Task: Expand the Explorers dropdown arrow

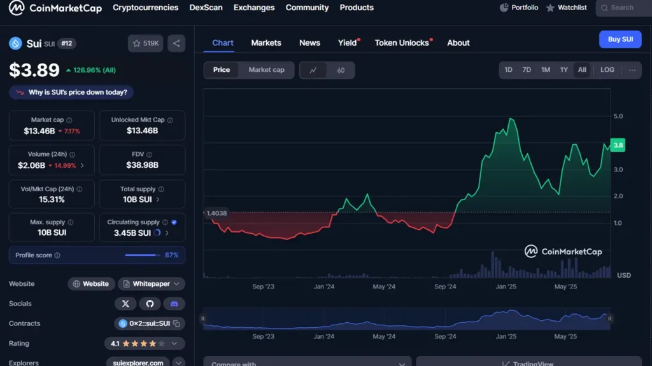Action: (x=178, y=363)
